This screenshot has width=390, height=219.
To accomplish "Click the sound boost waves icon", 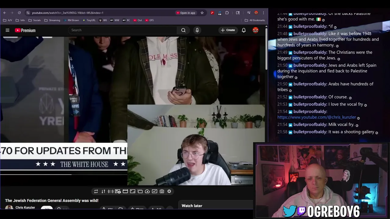I will tap(111, 191).
